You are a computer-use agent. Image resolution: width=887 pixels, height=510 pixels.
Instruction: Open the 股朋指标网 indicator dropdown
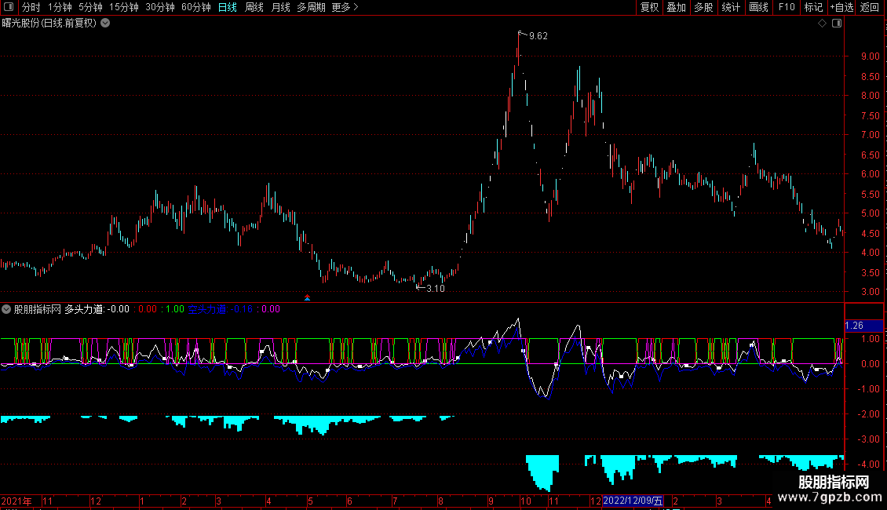(6, 309)
